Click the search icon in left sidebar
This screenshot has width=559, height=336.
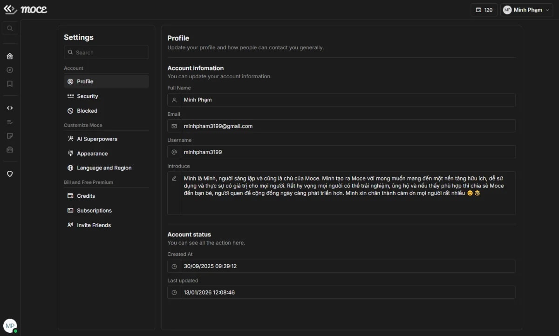(10, 28)
